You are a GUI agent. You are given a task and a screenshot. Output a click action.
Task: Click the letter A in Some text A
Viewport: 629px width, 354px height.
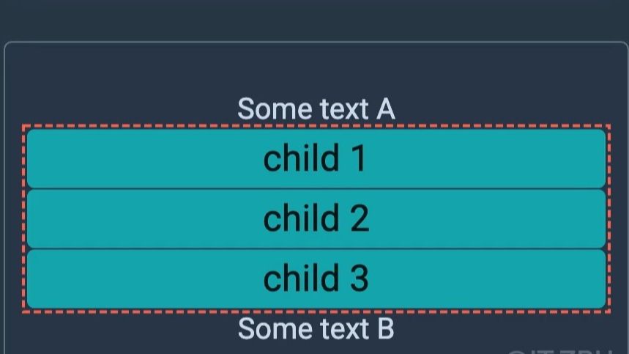(385, 108)
